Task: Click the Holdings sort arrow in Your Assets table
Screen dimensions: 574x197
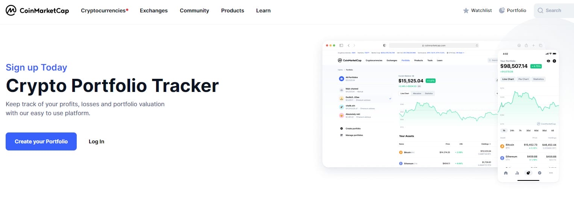Action: point(490,144)
